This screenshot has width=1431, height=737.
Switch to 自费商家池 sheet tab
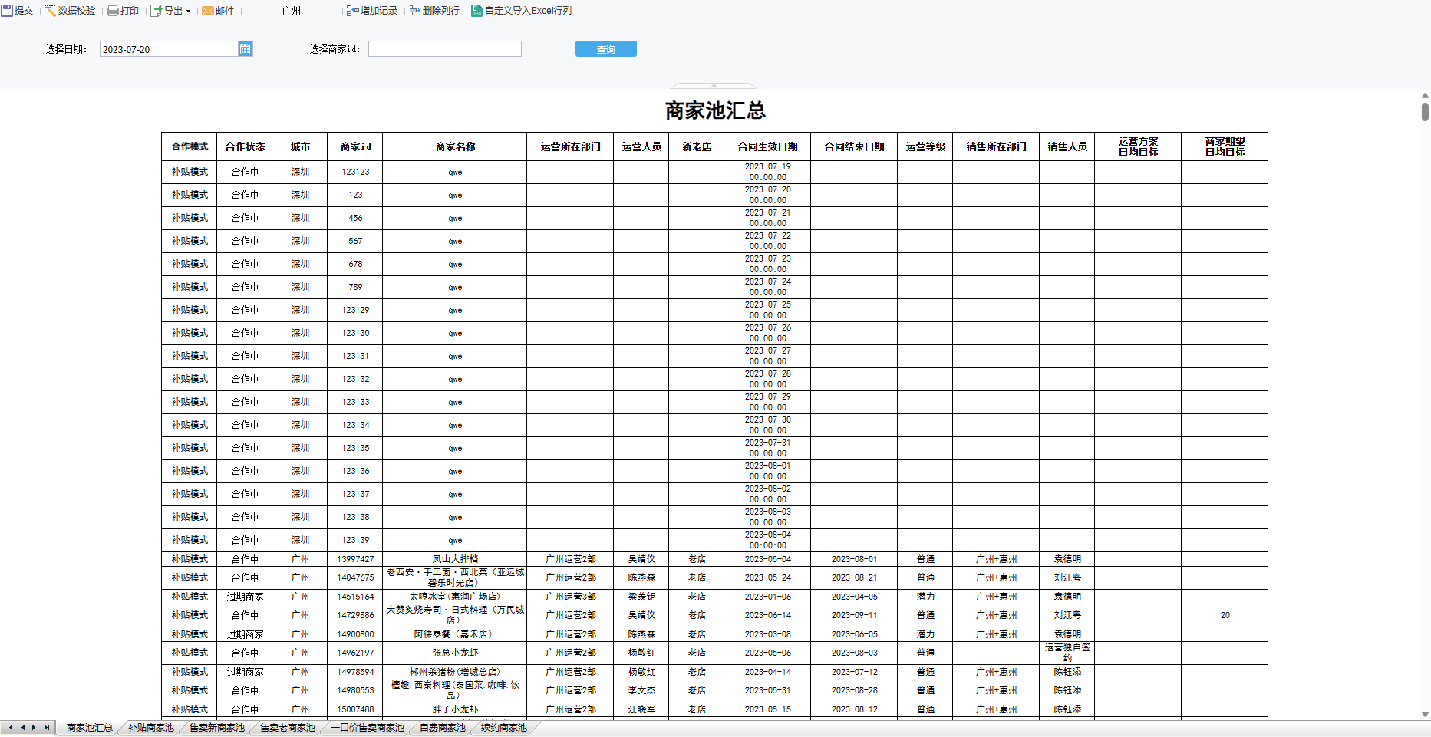pyautogui.click(x=442, y=728)
